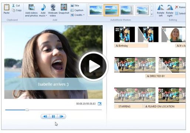Click the "Isabelle arrives :)" caption overlay

tap(53, 84)
